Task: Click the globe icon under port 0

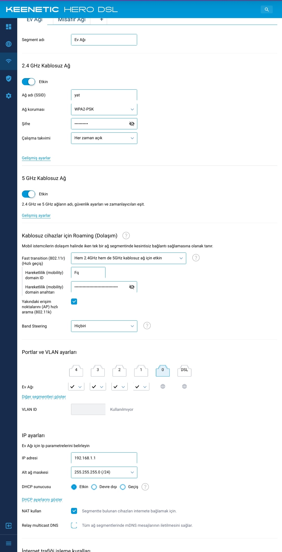Action: [x=163, y=386]
